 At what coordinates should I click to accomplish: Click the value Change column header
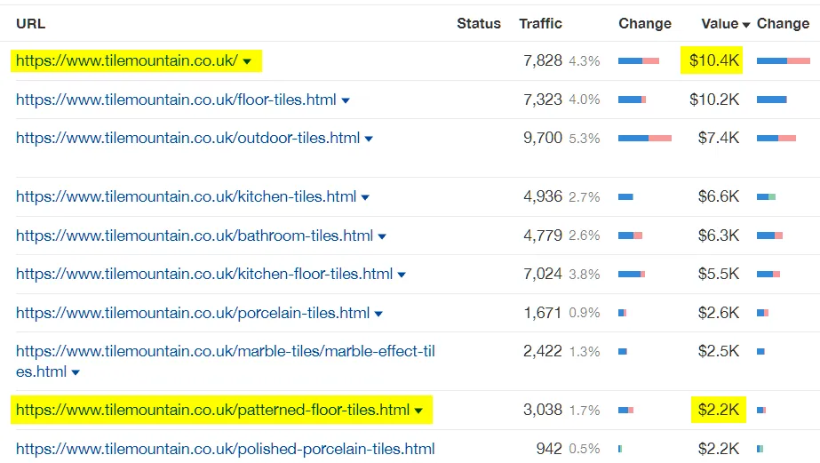[783, 23]
